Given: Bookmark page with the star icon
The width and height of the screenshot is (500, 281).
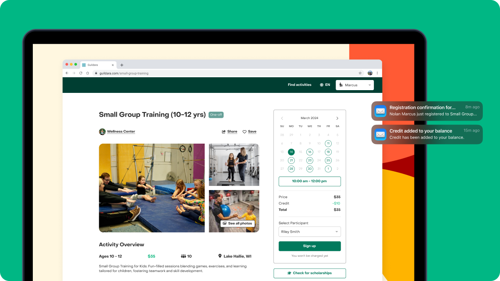Looking at the screenshot, I should (360, 73).
